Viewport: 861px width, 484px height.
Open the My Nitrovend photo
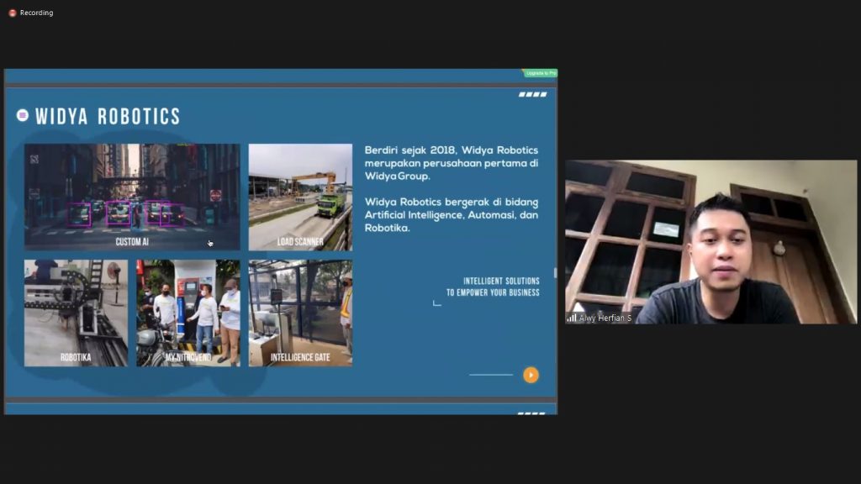(188, 313)
